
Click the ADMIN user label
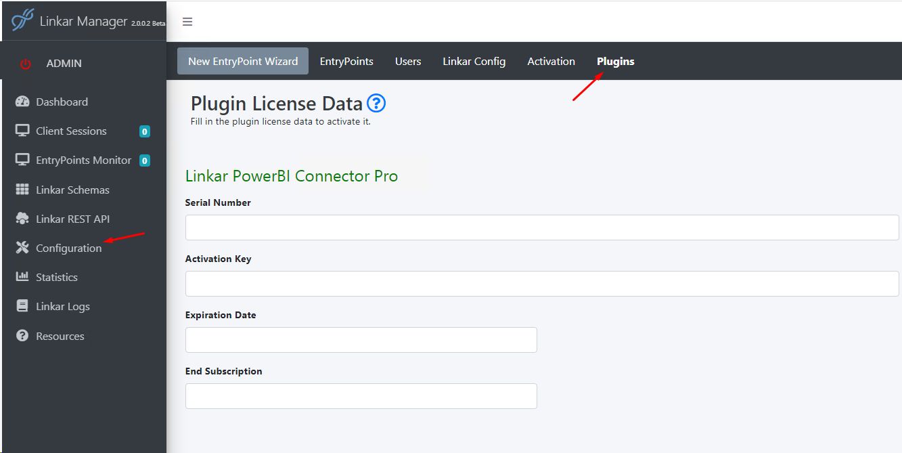coord(64,64)
